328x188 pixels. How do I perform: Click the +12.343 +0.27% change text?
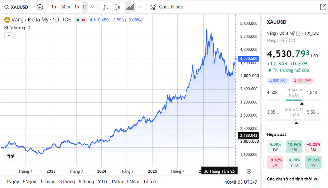(287, 64)
